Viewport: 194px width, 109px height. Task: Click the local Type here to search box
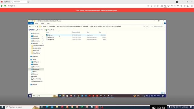click(x=22, y=107)
